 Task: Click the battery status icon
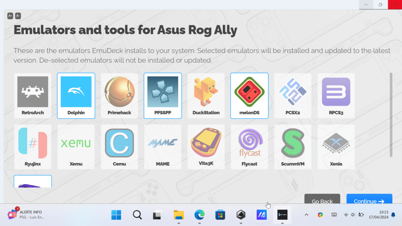[361, 215]
